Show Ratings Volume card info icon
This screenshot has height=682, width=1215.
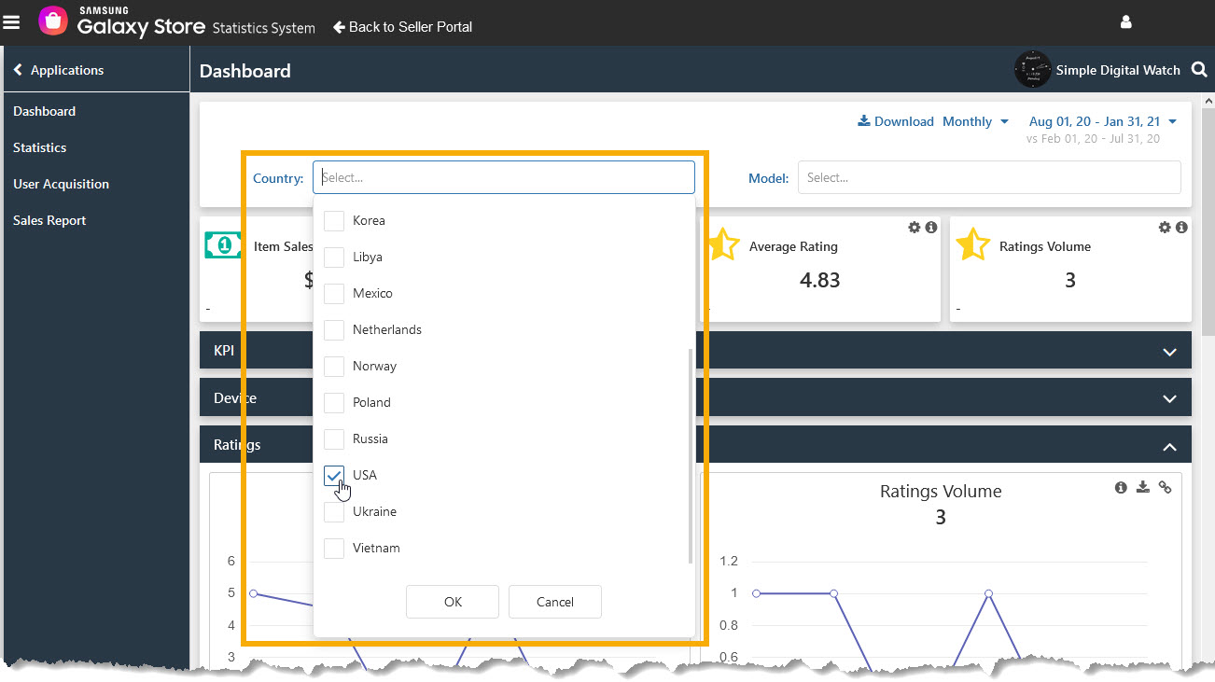1181,228
